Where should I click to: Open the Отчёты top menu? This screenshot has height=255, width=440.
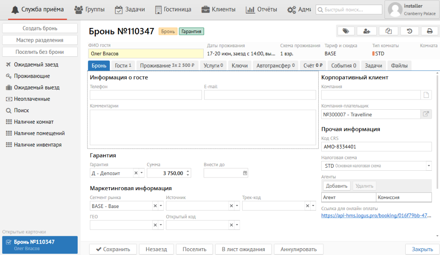point(261,9)
